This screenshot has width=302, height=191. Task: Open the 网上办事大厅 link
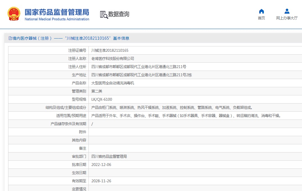coord(287,18)
